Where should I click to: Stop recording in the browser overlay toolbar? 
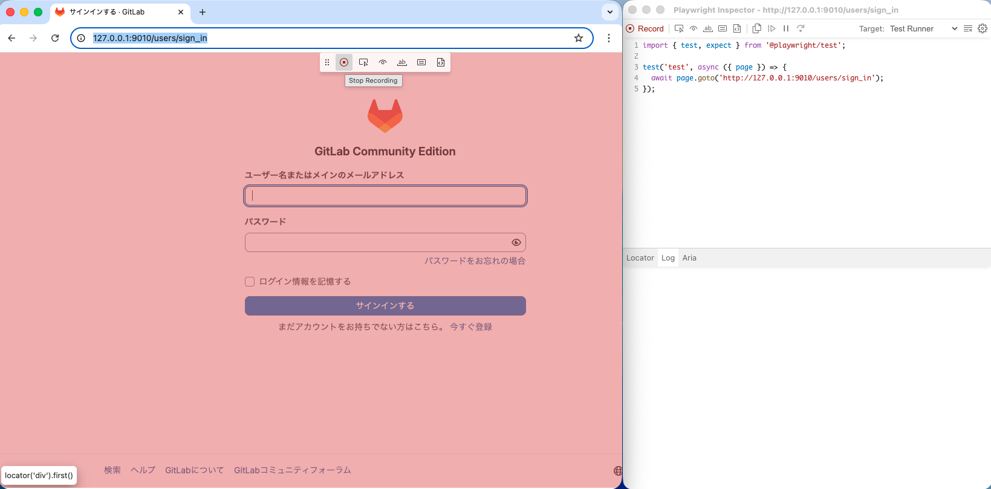(x=344, y=62)
